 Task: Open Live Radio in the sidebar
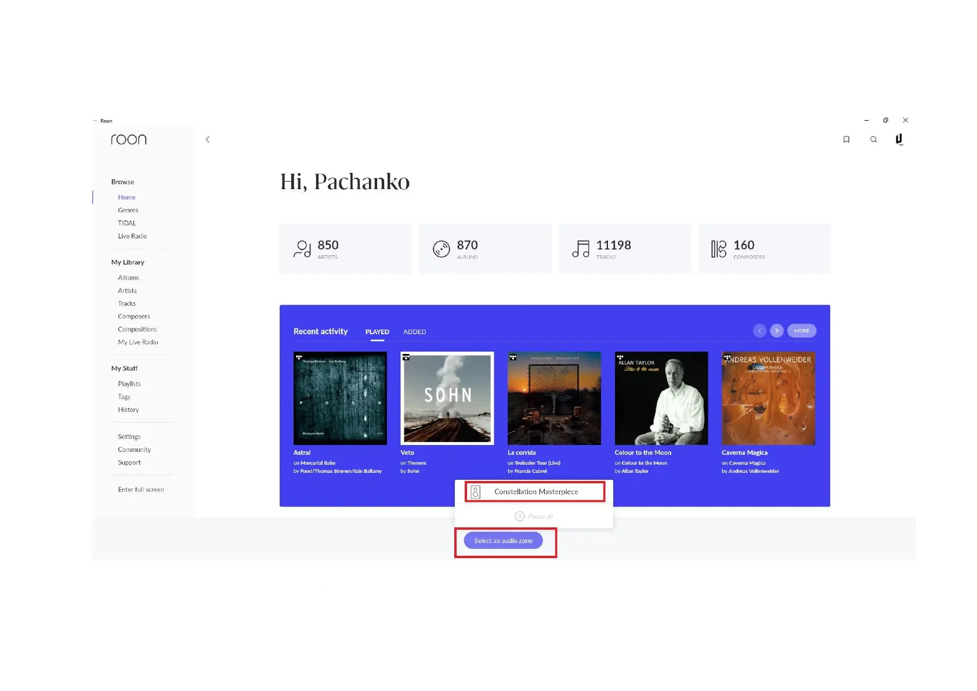(x=132, y=236)
